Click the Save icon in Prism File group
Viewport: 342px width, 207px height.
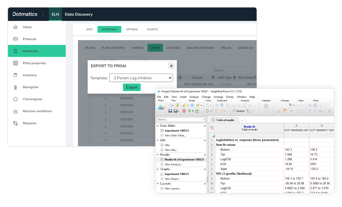coord(170,111)
